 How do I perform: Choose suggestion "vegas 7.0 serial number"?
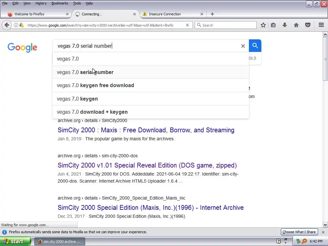point(151,72)
